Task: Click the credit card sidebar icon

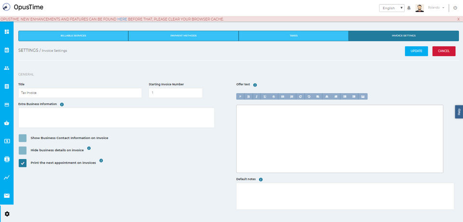Action: [x=6, y=105]
